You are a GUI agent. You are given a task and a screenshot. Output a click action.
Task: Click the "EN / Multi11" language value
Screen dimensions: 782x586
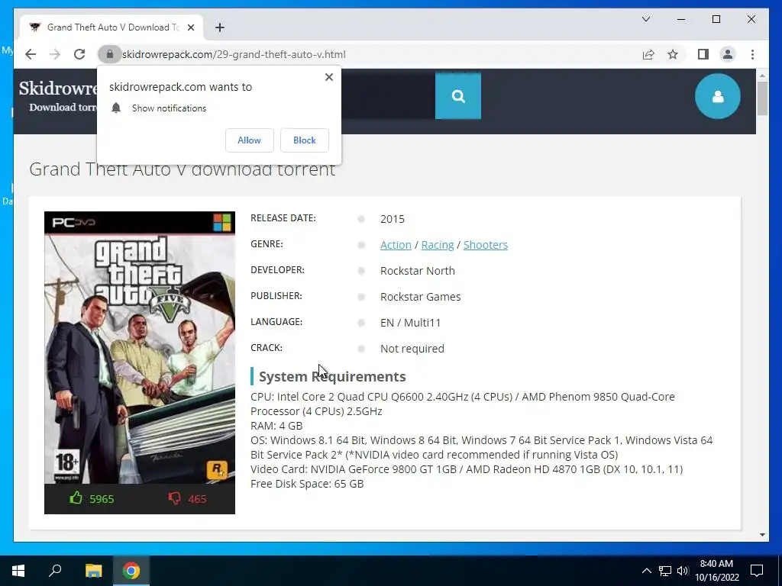[410, 323]
